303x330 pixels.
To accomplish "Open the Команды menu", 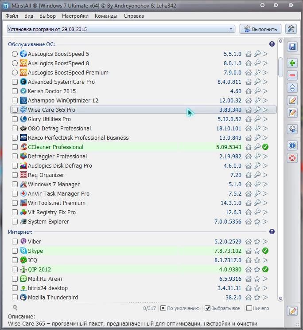I will (106, 16).
